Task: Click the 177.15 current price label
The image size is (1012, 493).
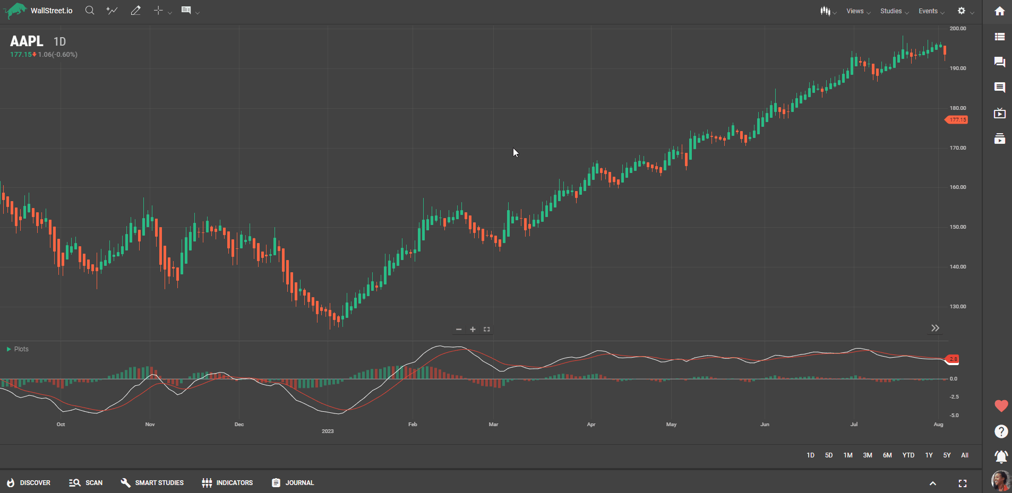Action: [x=957, y=120]
